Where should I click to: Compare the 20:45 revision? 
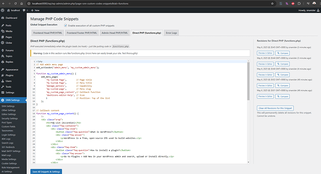point(282,53)
